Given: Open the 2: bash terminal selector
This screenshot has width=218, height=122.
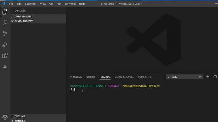Looking at the screenshot, I should pos(184,77).
